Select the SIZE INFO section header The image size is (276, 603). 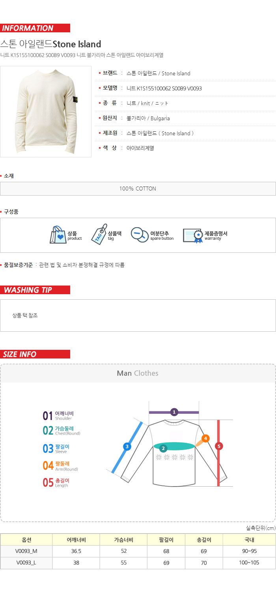coord(35,354)
